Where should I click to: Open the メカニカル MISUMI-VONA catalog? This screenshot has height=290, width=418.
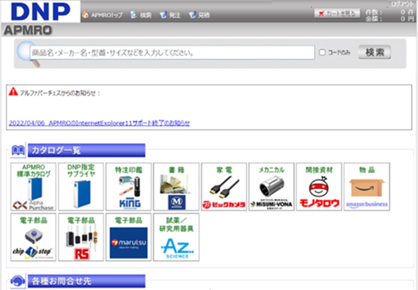coord(271,187)
